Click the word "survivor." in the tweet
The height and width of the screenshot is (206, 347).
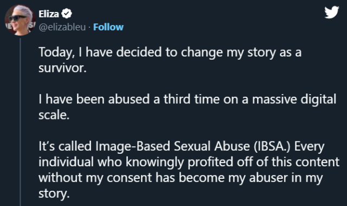(62, 68)
